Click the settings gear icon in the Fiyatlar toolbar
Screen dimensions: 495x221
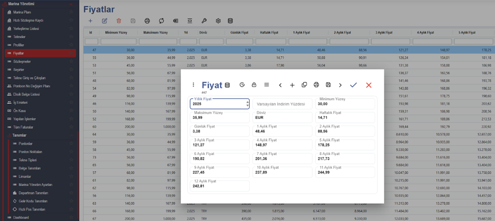[x=218, y=21]
